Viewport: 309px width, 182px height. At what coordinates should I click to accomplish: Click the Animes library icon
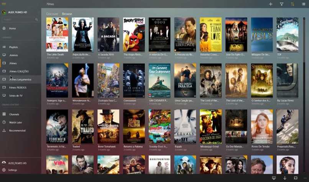[4, 55]
